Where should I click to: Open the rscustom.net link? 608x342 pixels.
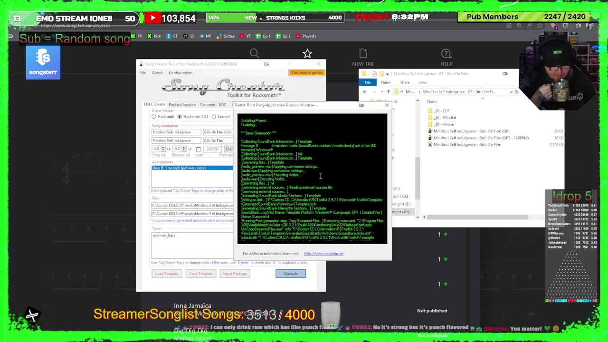[x=323, y=254]
